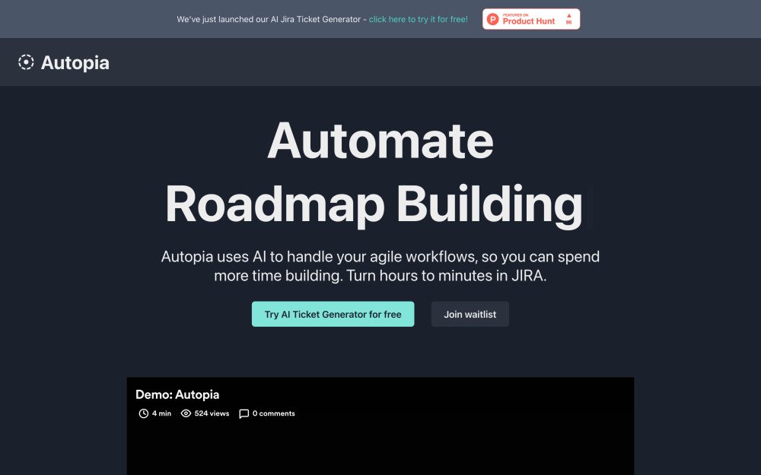
Task: Open the "Demo: Autopia" video title
Action: tap(177, 394)
